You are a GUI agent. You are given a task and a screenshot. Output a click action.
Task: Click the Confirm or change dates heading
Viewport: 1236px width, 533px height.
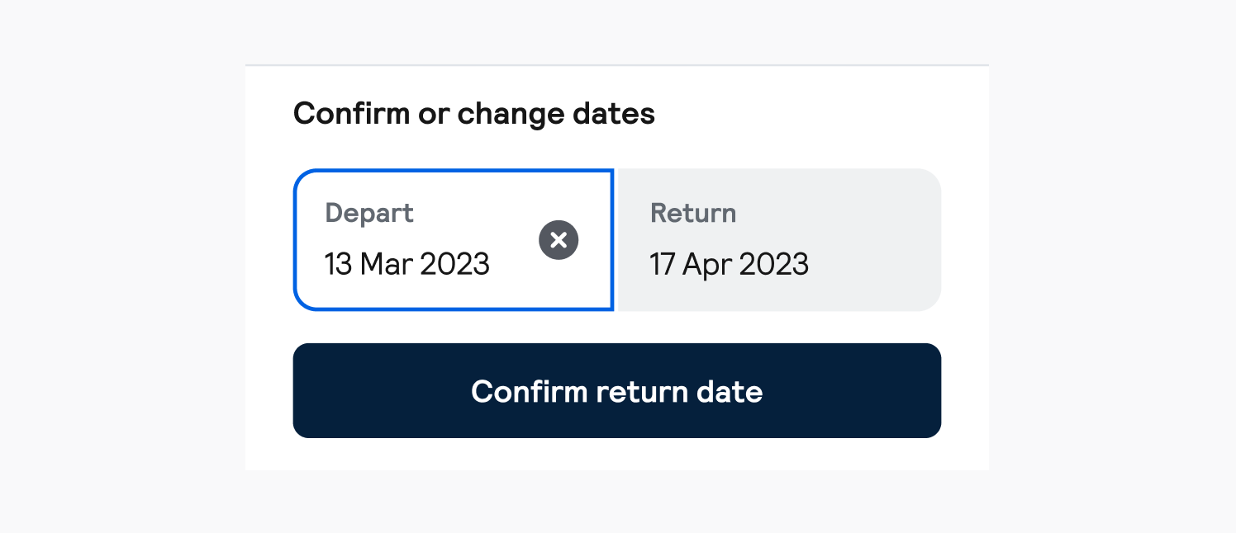tap(473, 113)
